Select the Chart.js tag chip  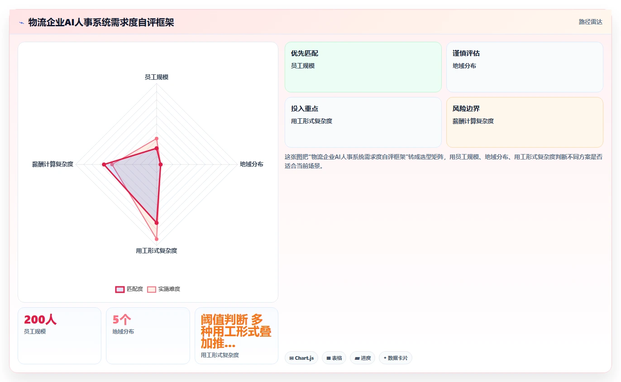pyautogui.click(x=301, y=358)
